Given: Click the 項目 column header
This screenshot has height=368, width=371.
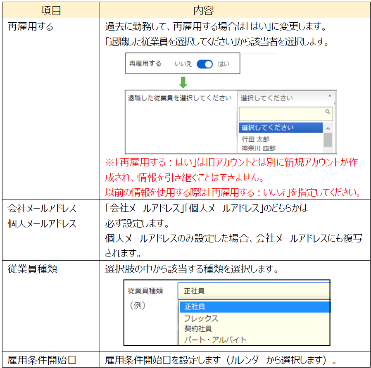Looking at the screenshot, I should [51, 9].
